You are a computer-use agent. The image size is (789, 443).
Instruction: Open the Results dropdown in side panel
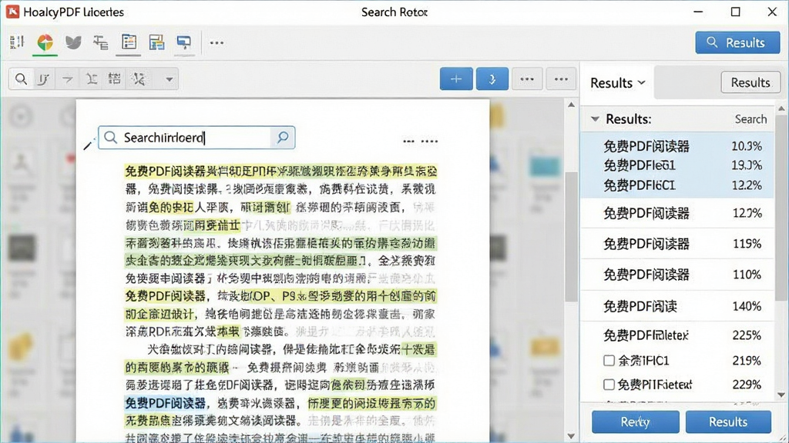[617, 82]
